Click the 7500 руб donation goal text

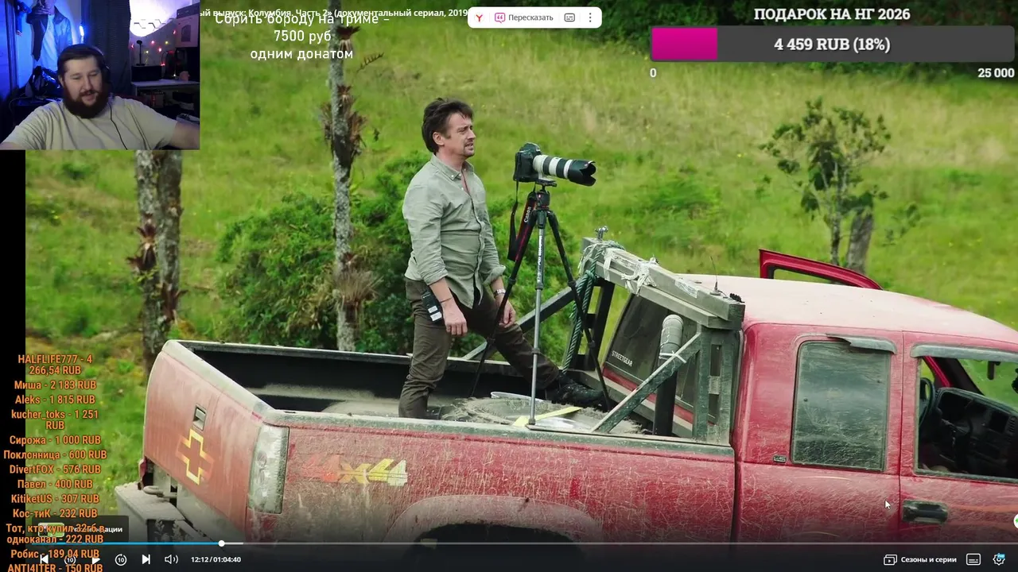click(x=302, y=37)
